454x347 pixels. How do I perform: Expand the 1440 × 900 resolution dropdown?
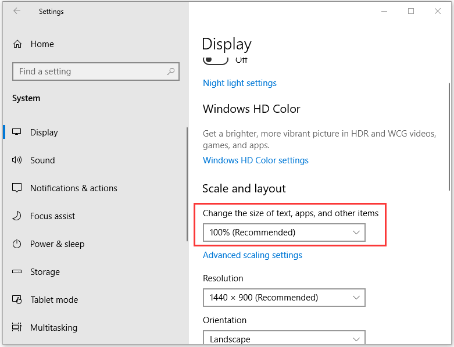[x=284, y=298]
